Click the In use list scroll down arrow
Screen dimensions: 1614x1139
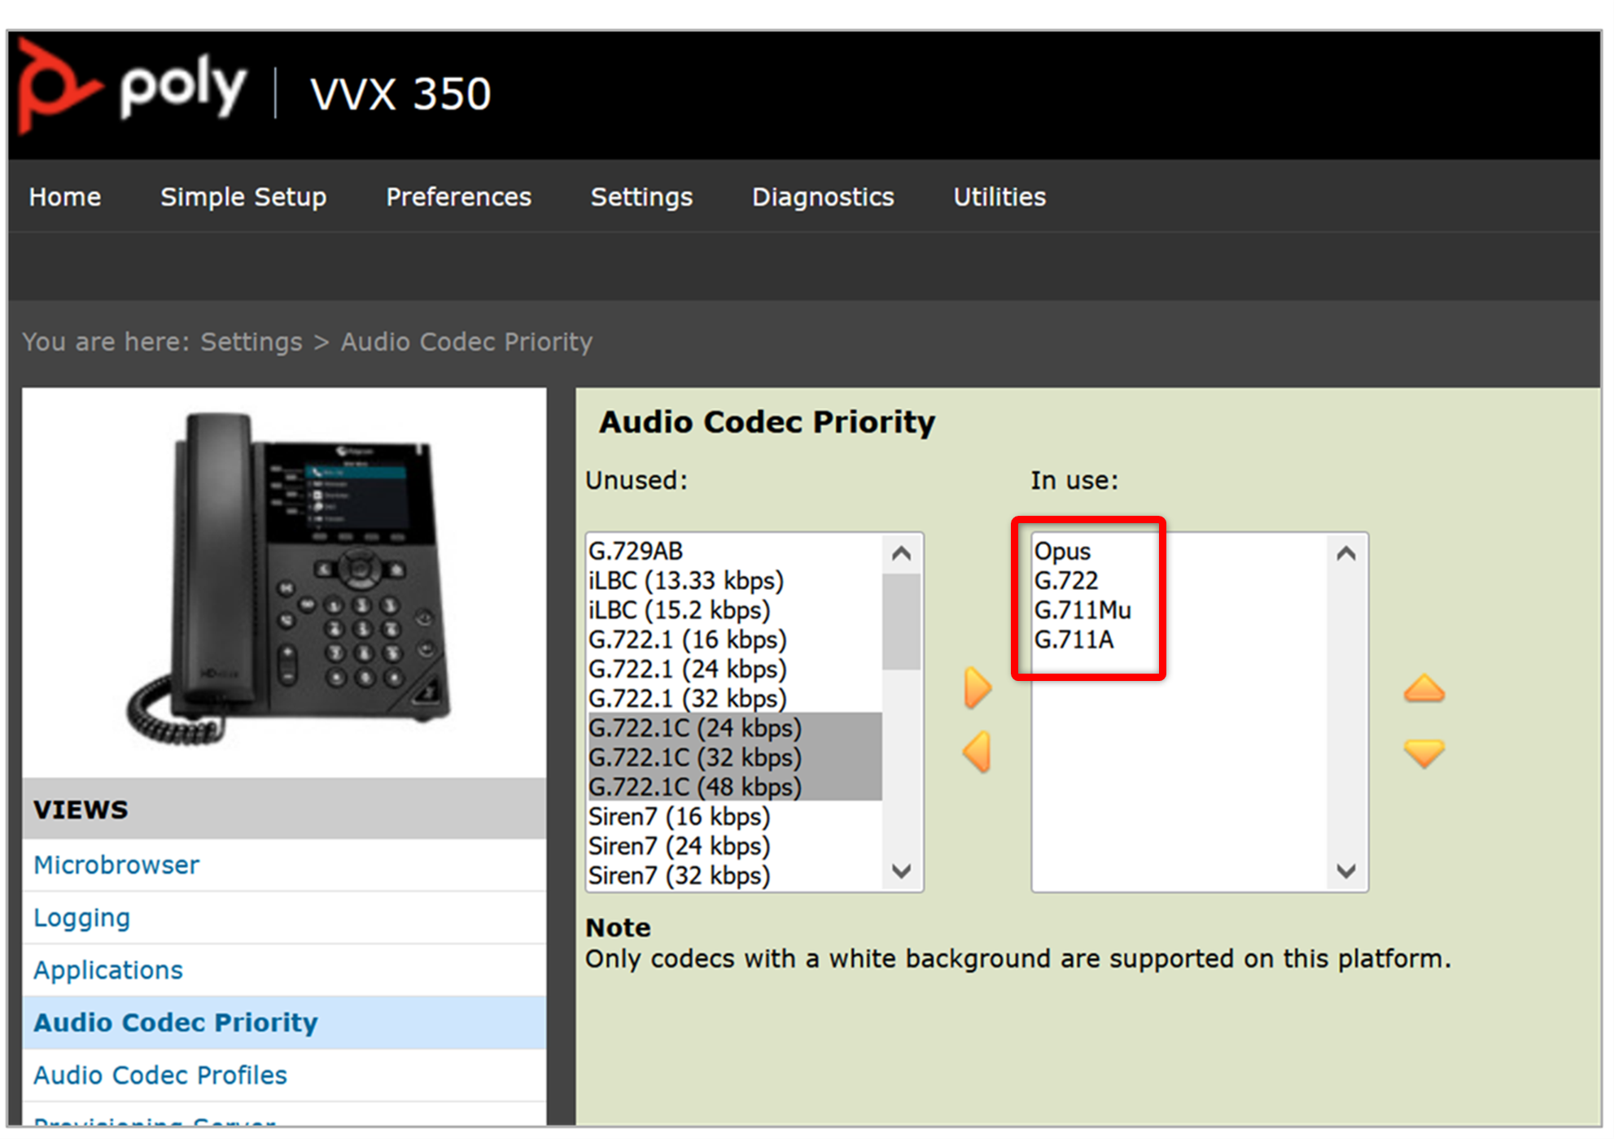(1346, 871)
